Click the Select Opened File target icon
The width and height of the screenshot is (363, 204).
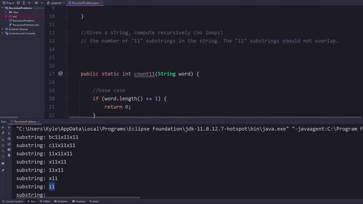tap(18, 3)
